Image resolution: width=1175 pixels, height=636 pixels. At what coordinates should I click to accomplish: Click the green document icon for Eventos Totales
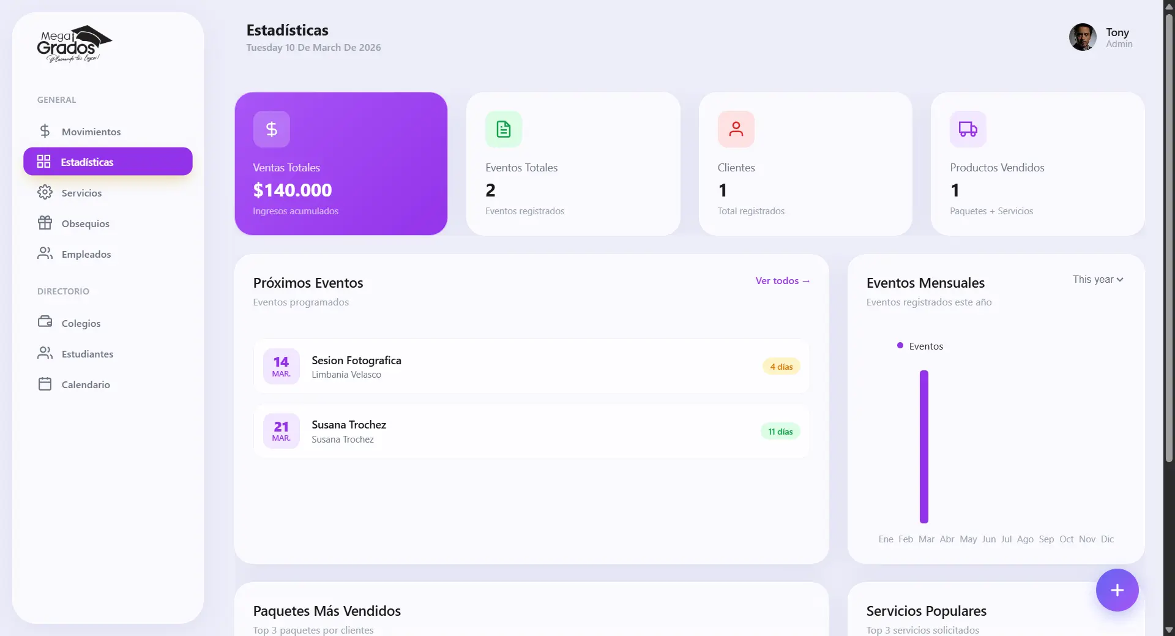(x=503, y=129)
